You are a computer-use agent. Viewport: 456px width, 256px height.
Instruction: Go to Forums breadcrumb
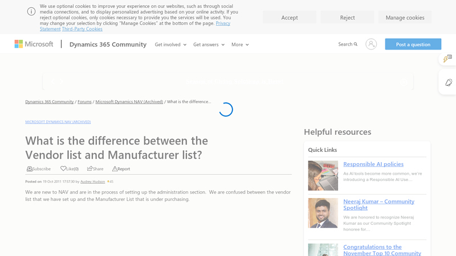point(84,102)
